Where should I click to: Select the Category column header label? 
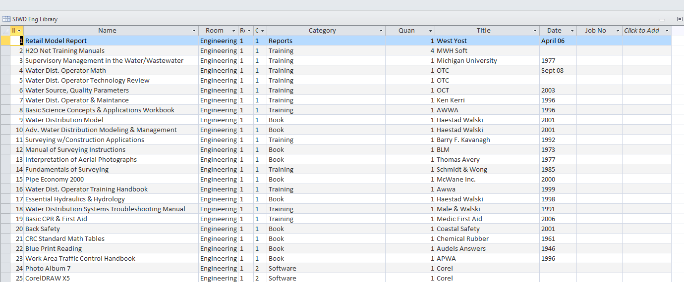322,31
